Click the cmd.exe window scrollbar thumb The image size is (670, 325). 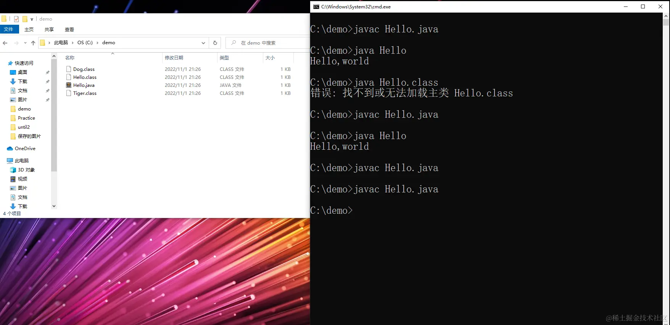coord(666,22)
